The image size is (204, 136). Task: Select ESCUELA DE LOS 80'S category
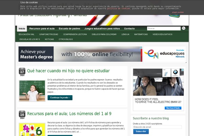click(x=30, y=39)
